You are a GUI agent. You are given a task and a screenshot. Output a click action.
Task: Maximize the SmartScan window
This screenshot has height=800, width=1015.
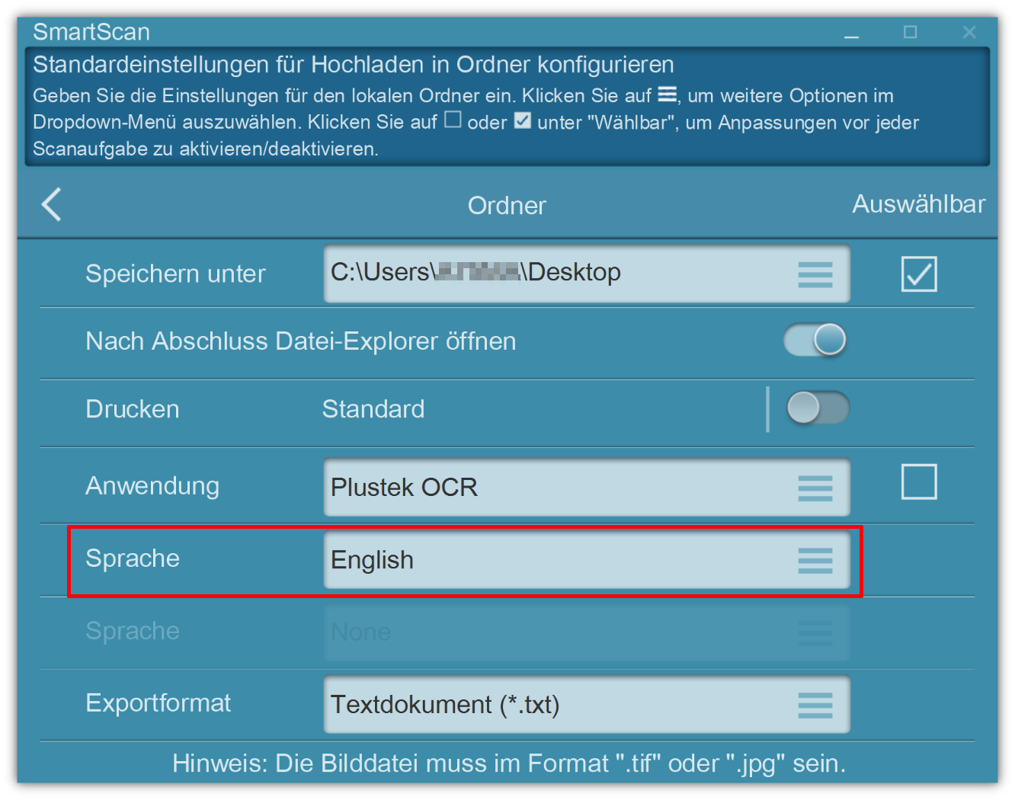[x=910, y=32]
